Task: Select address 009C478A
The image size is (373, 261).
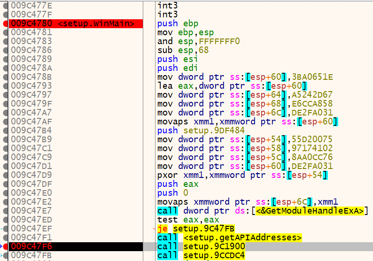Action: (31, 68)
